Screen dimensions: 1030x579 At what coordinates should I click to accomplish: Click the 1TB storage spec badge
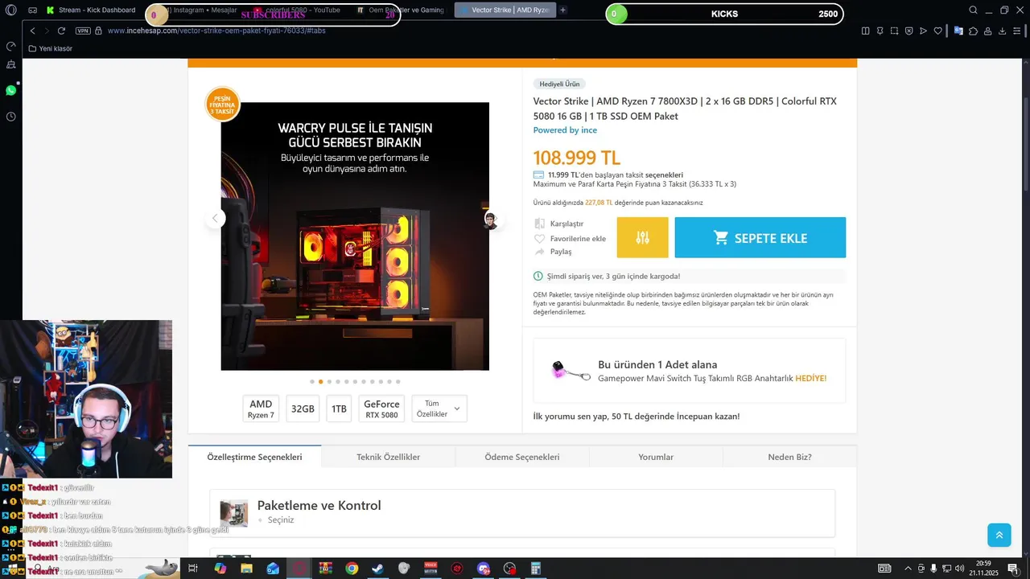[339, 409]
